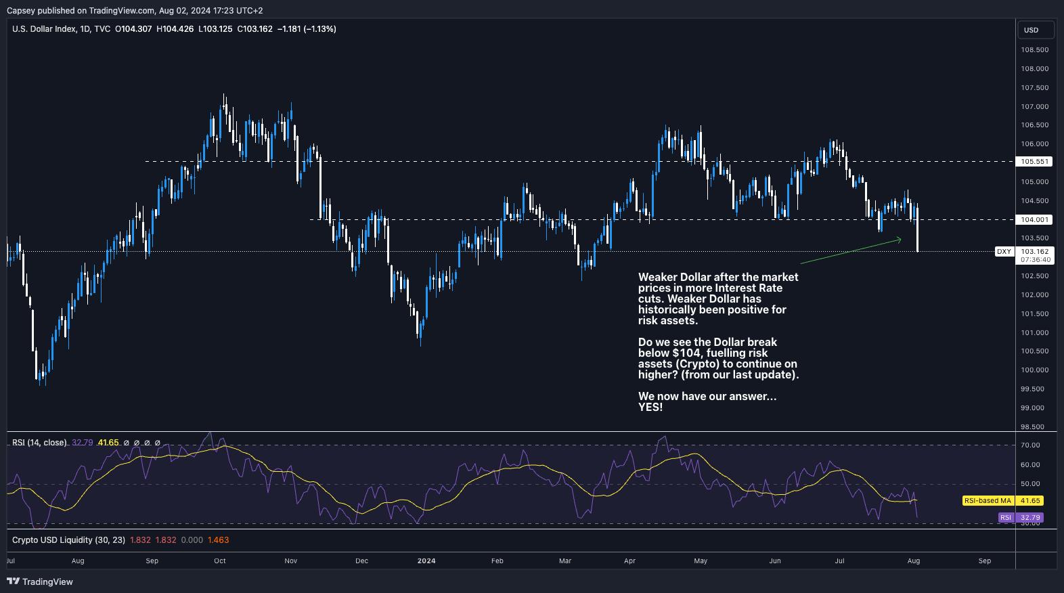The height and width of the screenshot is (593, 1064).
Task: Click the 60.00 RSI axis level
Action: (1031, 465)
